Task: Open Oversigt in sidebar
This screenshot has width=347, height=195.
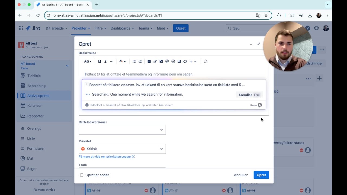Action: tap(44, 128)
